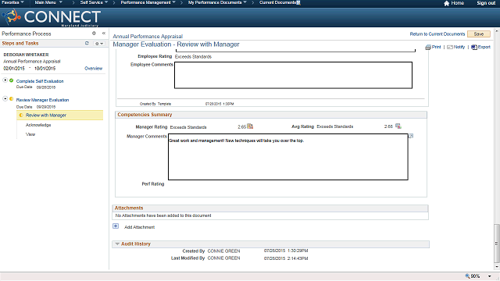Screen dimensions: 500x281
Task: Click the Print link text
Action: click(x=436, y=47)
